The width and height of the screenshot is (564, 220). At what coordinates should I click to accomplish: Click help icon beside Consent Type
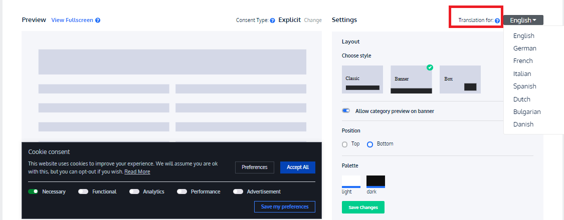click(x=273, y=20)
